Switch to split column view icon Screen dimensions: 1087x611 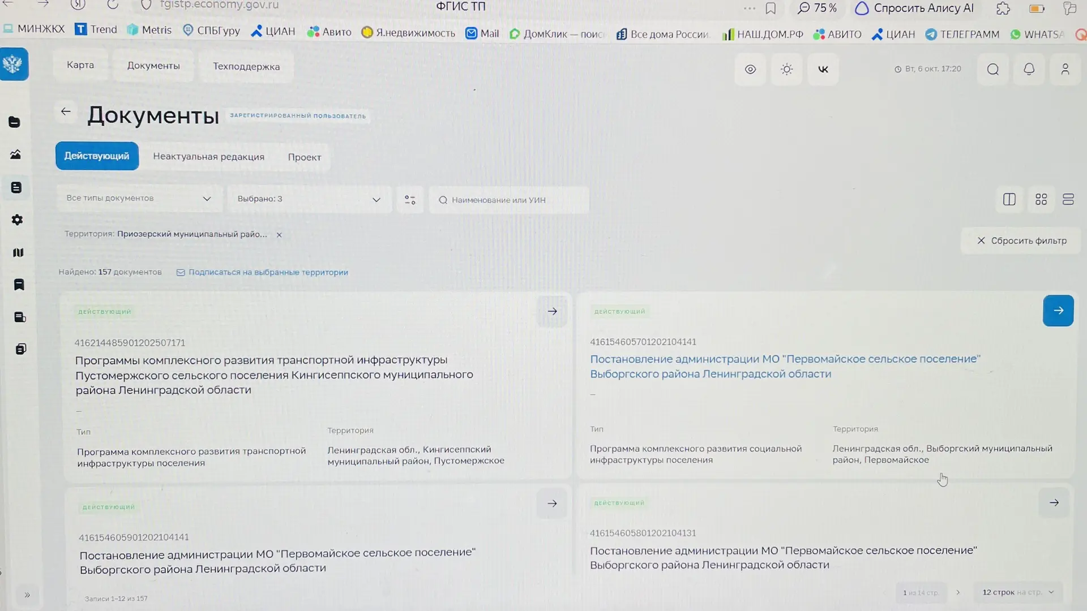1009,199
